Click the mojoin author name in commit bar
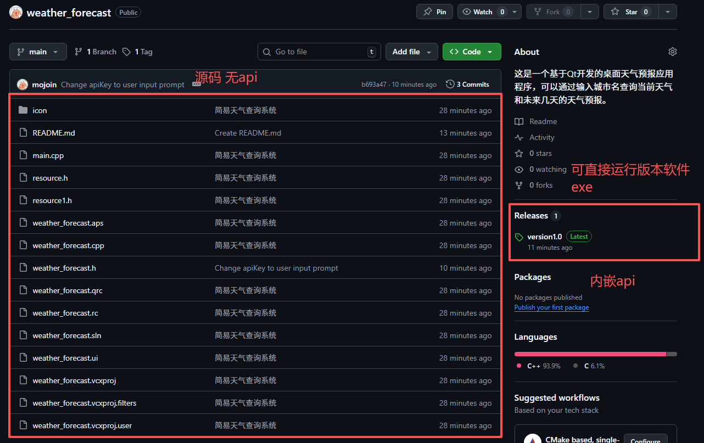704x443 pixels. click(44, 85)
